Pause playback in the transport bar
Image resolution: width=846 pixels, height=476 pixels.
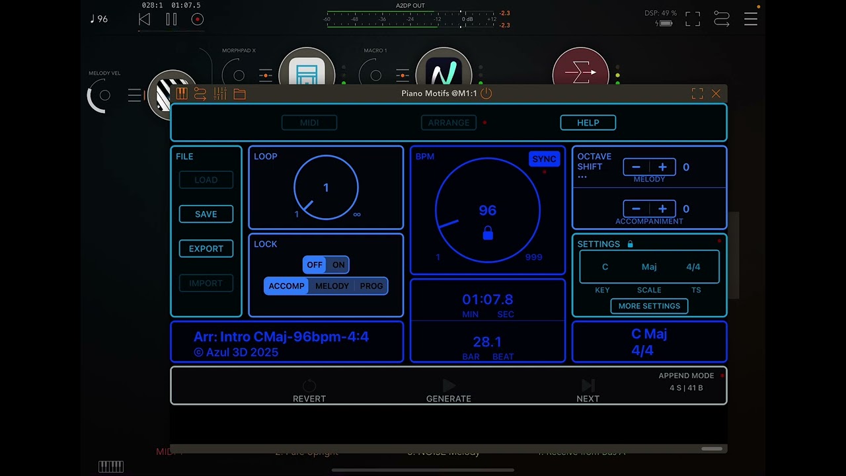pyautogui.click(x=171, y=20)
